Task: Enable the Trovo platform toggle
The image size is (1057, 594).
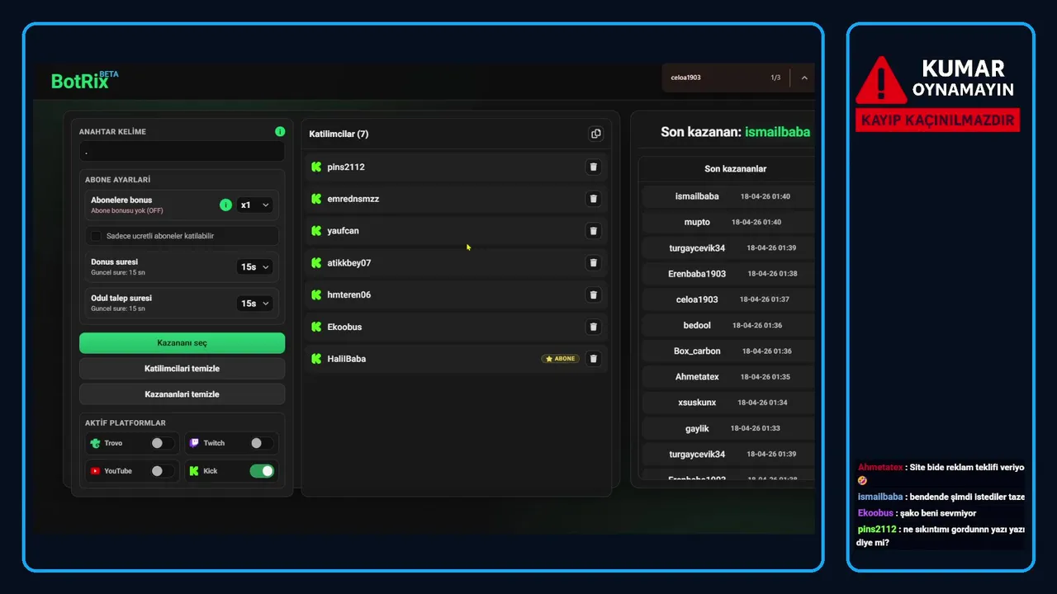Action: (x=162, y=443)
